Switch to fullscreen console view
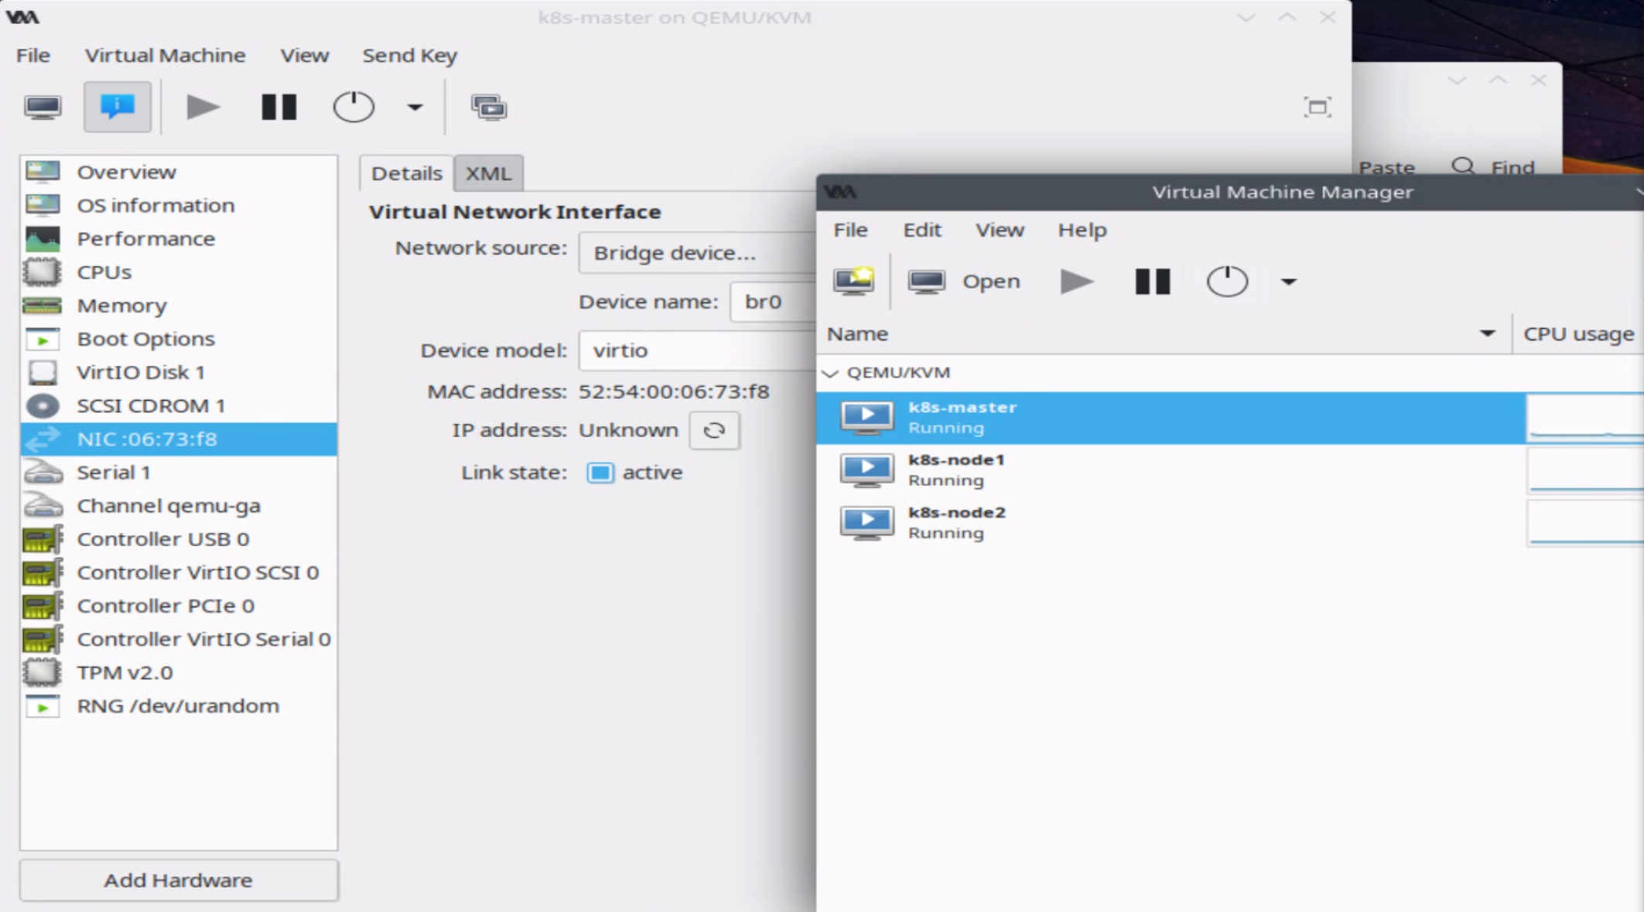The image size is (1644, 912). click(x=1317, y=107)
